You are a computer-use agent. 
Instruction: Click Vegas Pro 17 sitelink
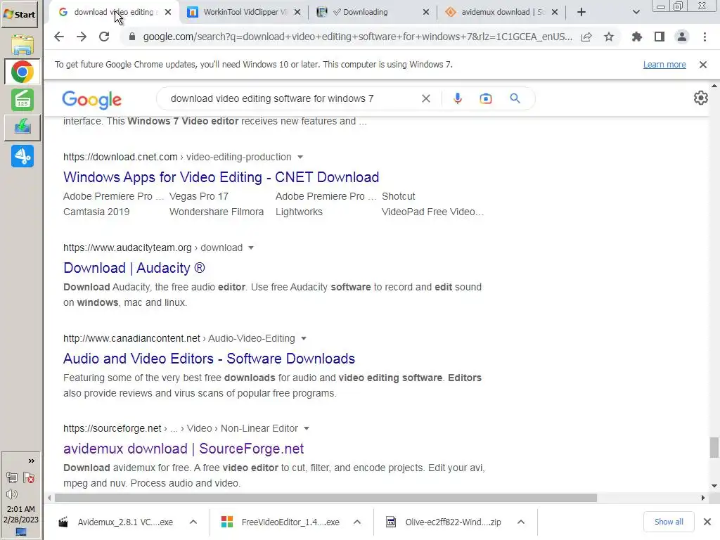198,196
